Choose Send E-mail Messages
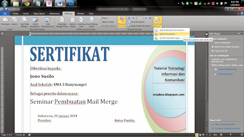 click(172, 38)
